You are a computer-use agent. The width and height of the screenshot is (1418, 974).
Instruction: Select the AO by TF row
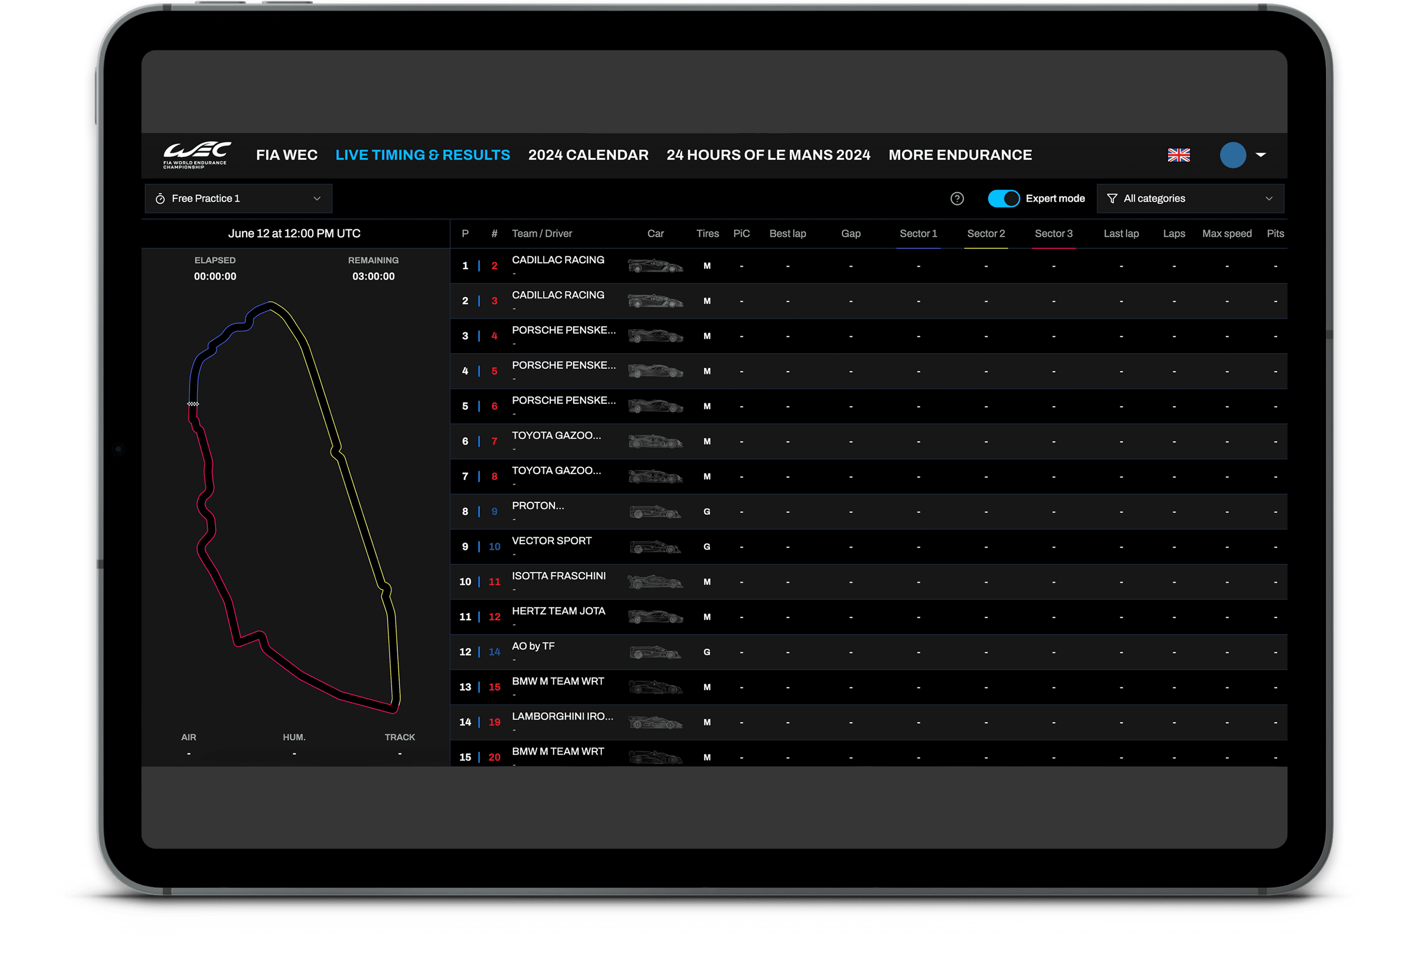pos(868,652)
